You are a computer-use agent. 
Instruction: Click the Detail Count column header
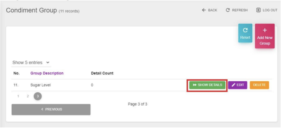click(x=102, y=73)
